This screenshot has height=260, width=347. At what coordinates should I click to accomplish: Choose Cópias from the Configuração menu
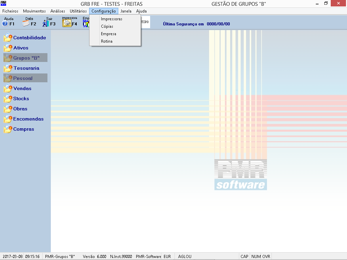[x=115, y=26]
